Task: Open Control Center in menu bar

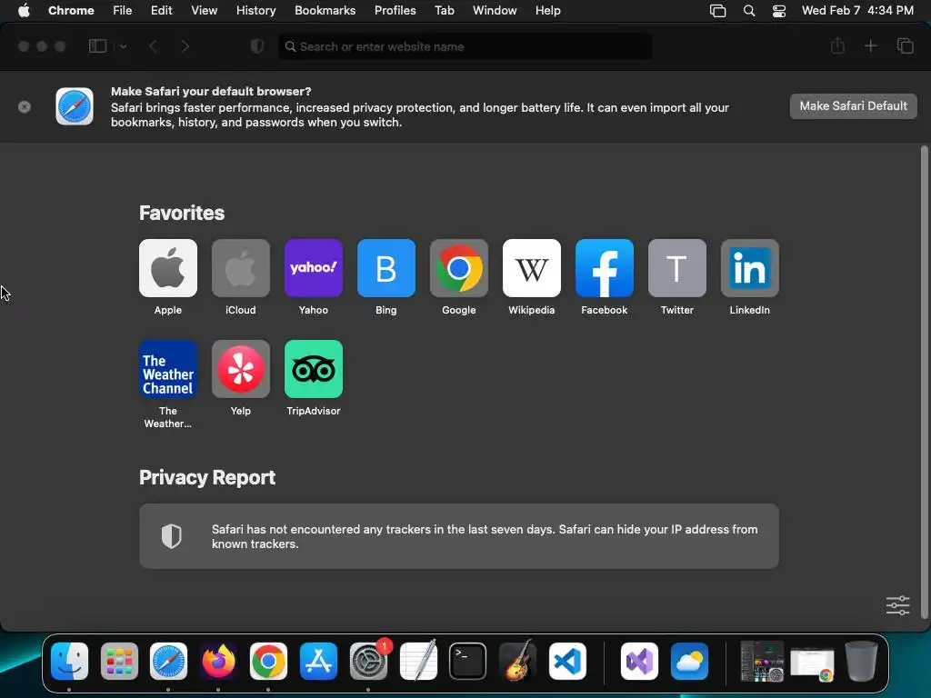Action: (x=779, y=11)
